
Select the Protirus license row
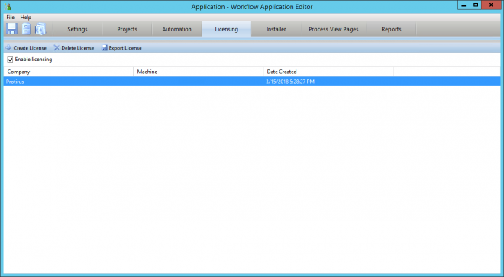252,82
